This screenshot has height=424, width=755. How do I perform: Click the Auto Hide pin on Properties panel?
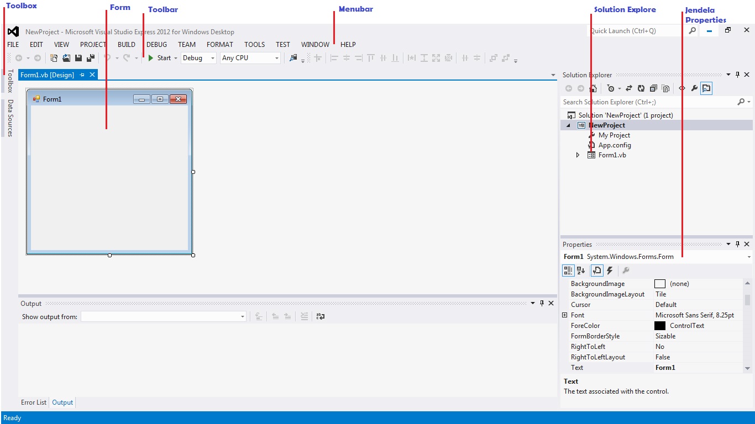(737, 244)
